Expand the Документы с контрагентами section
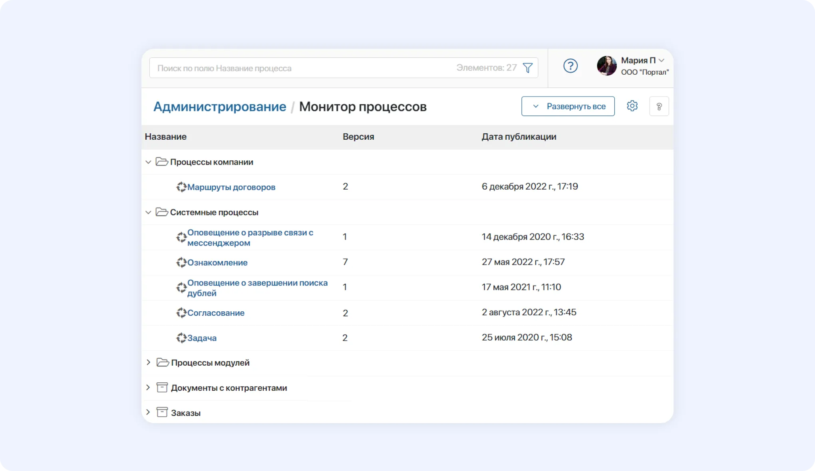Viewport: 815px width, 471px height. [148, 387]
